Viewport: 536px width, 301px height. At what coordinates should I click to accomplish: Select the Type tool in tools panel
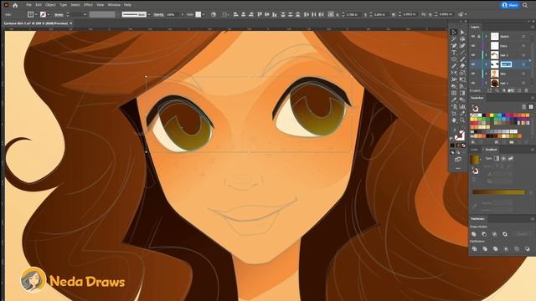[x=454, y=53]
